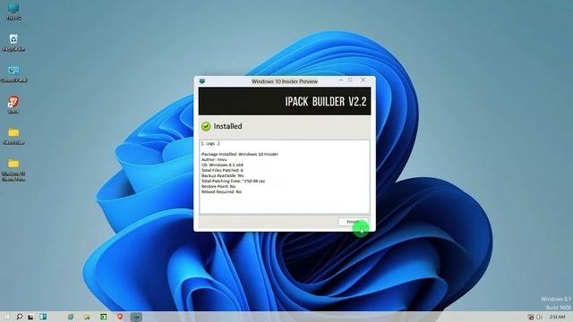Maximize the Windows 10 Insider Preview window
This screenshot has height=322, width=573.
(x=350, y=80)
